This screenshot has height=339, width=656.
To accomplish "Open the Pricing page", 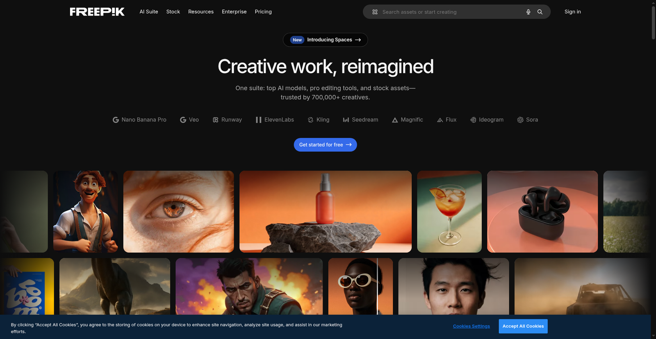I will click(x=263, y=12).
